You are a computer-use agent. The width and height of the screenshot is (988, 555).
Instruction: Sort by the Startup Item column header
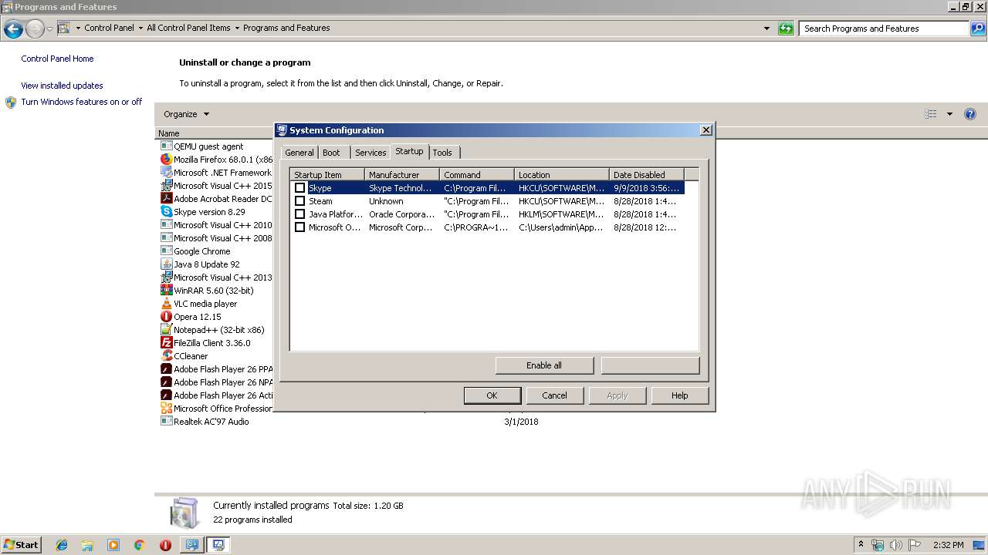pyautogui.click(x=327, y=175)
